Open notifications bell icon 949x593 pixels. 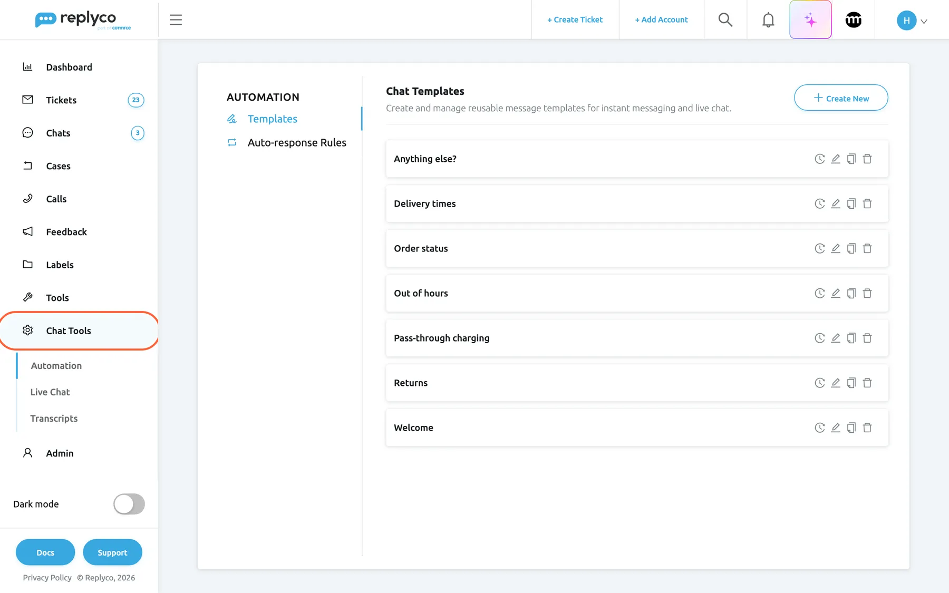[x=768, y=20]
